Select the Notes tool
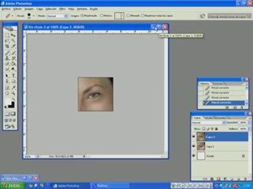This screenshot has height=189, width=253. click(7, 87)
